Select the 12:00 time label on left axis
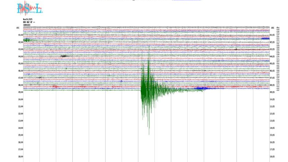 pyautogui.click(x=21, y=114)
